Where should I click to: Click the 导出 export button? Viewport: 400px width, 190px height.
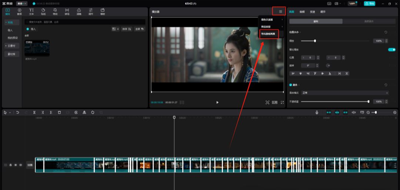point(369,4)
